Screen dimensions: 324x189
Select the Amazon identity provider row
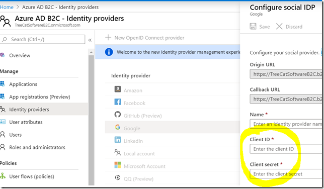tap(173, 90)
